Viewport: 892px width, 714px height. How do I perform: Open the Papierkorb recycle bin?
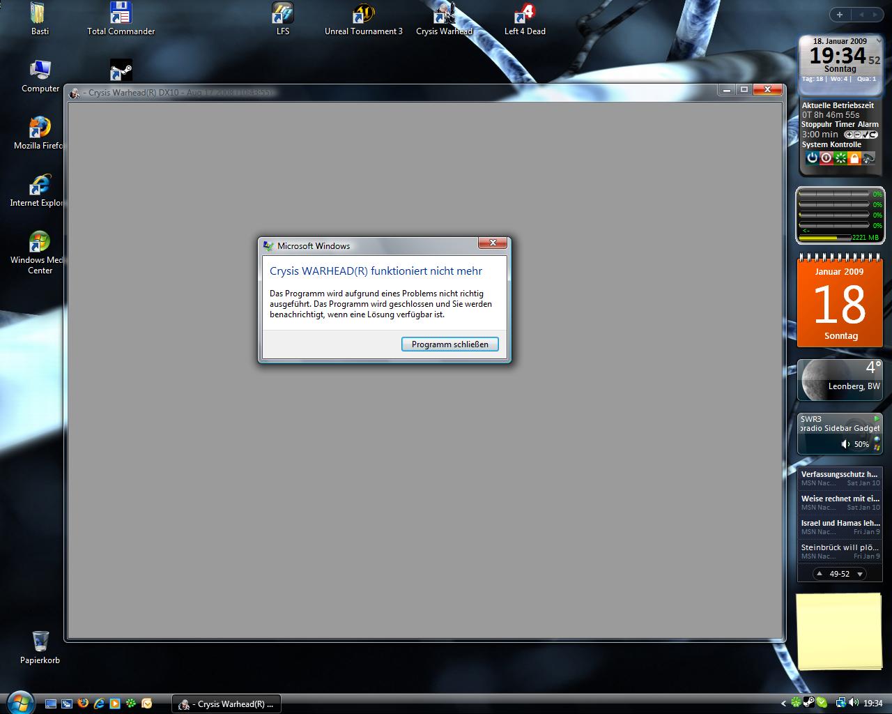(40, 648)
